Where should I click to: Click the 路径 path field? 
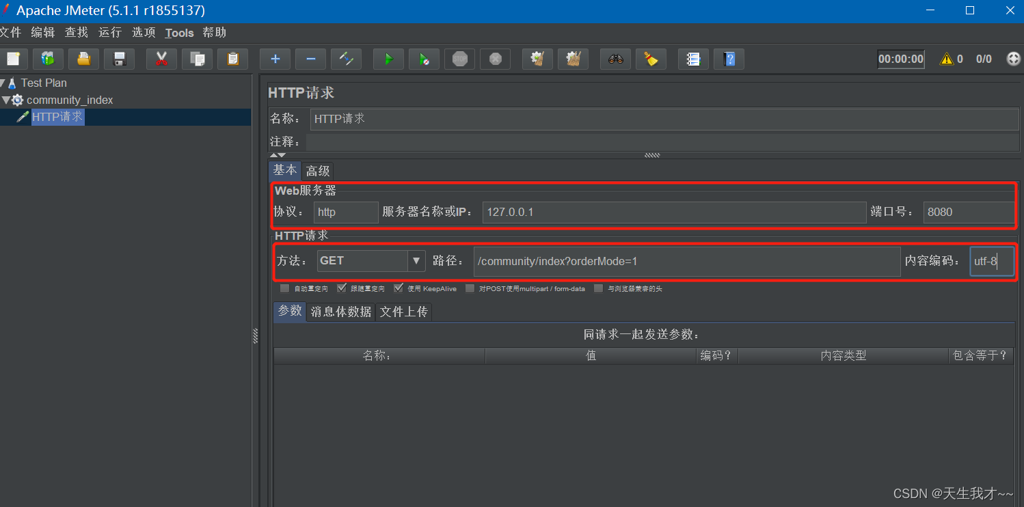coord(687,261)
